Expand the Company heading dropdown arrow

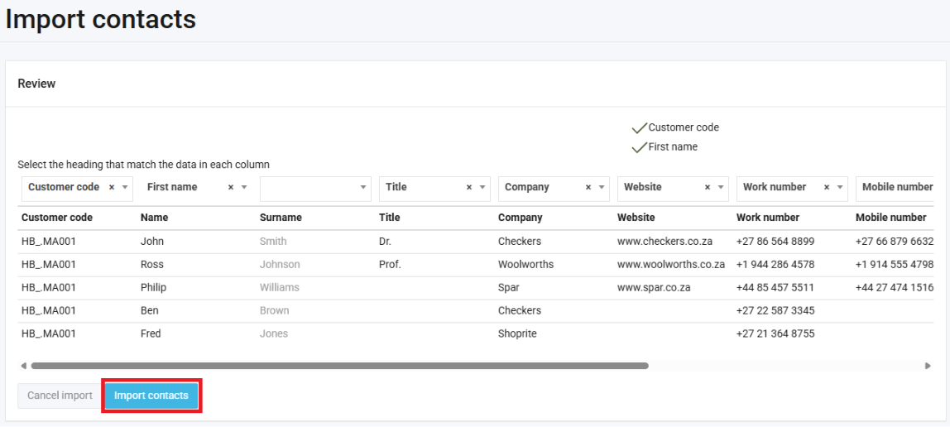pos(602,188)
